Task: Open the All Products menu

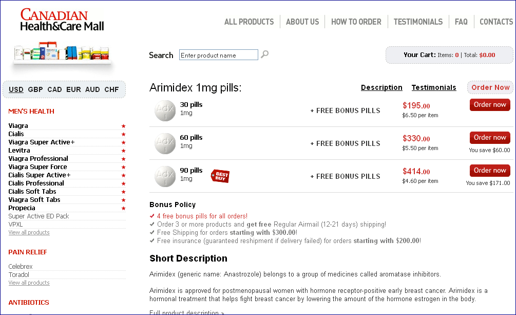Action: click(249, 22)
